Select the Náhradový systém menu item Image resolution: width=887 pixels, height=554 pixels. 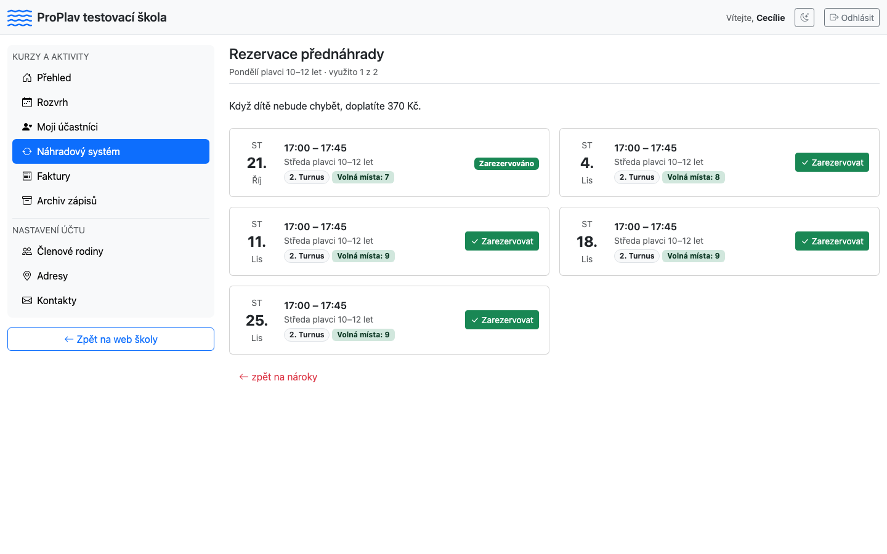(111, 151)
